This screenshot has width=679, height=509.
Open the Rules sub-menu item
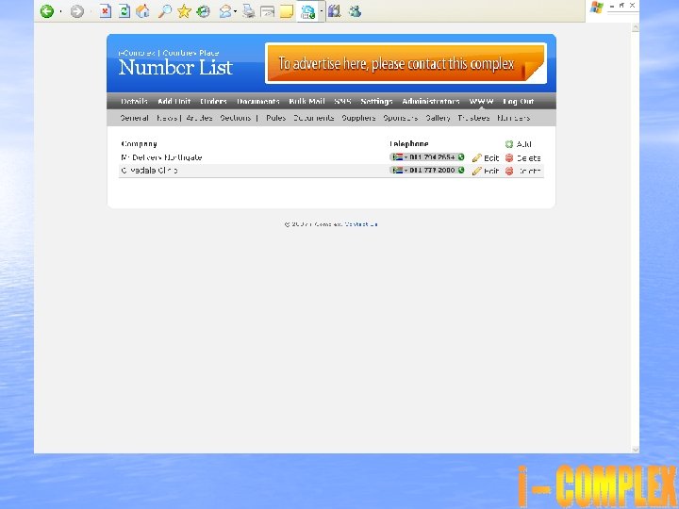point(275,118)
